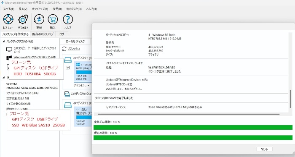Click the refresh arrows icon beside リフレッシュ
This screenshot has height=157, width=295.
(x=64, y=49)
